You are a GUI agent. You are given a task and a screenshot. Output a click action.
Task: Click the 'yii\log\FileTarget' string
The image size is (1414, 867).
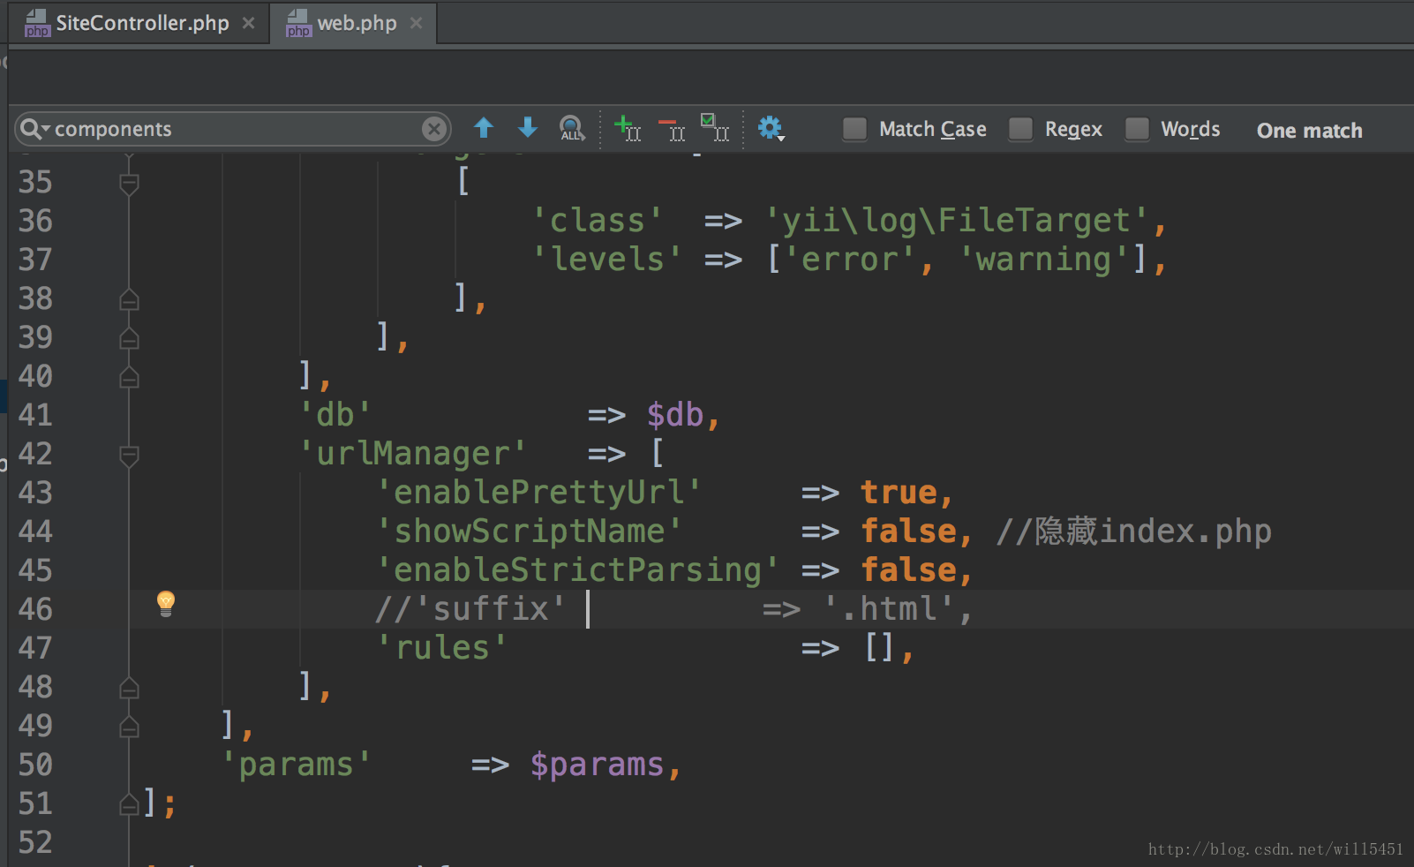[957, 221]
